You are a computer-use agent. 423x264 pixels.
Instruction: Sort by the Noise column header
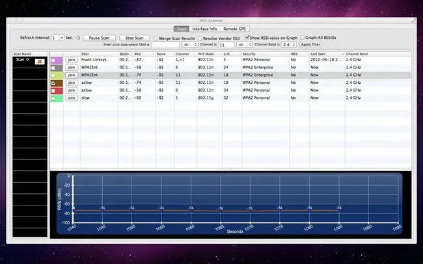coord(165,54)
